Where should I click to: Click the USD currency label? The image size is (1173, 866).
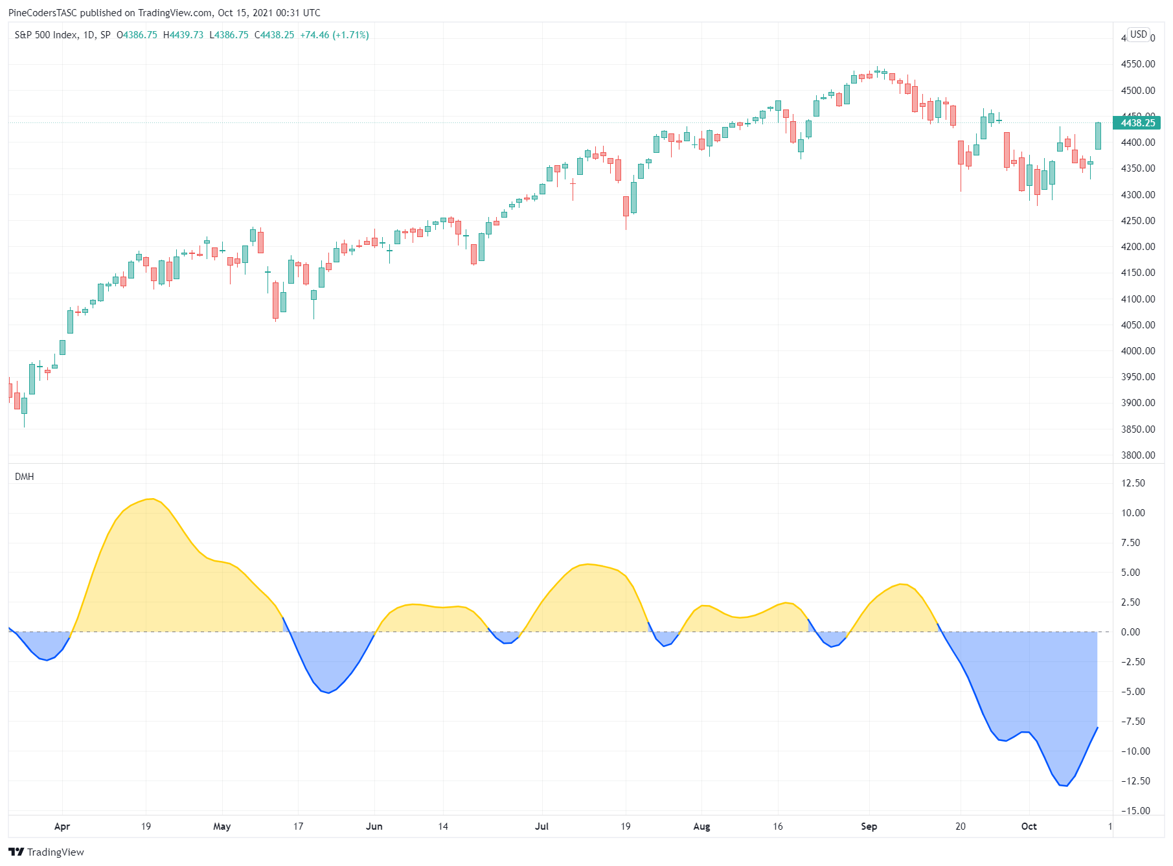pos(1138,34)
